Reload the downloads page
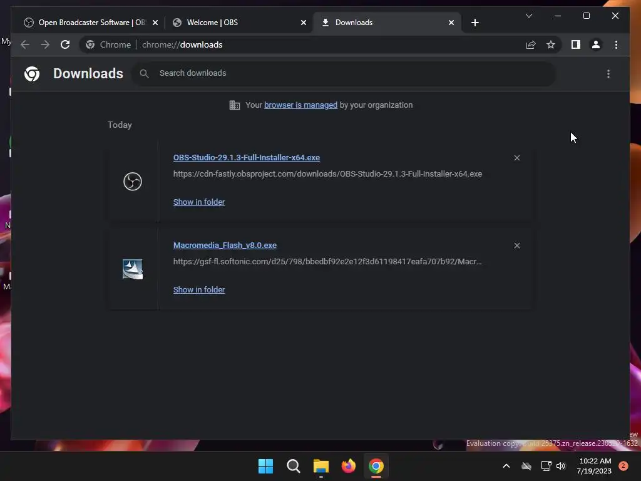 click(65, 44)
